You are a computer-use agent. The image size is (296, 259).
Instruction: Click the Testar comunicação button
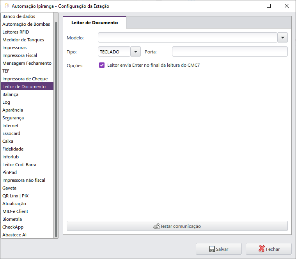coord(177,226)
